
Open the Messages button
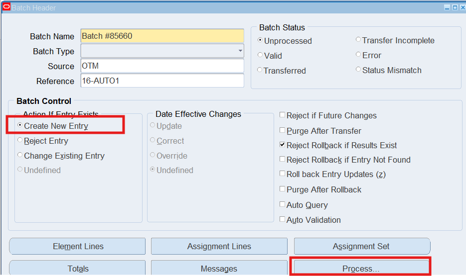click(219, 269)
